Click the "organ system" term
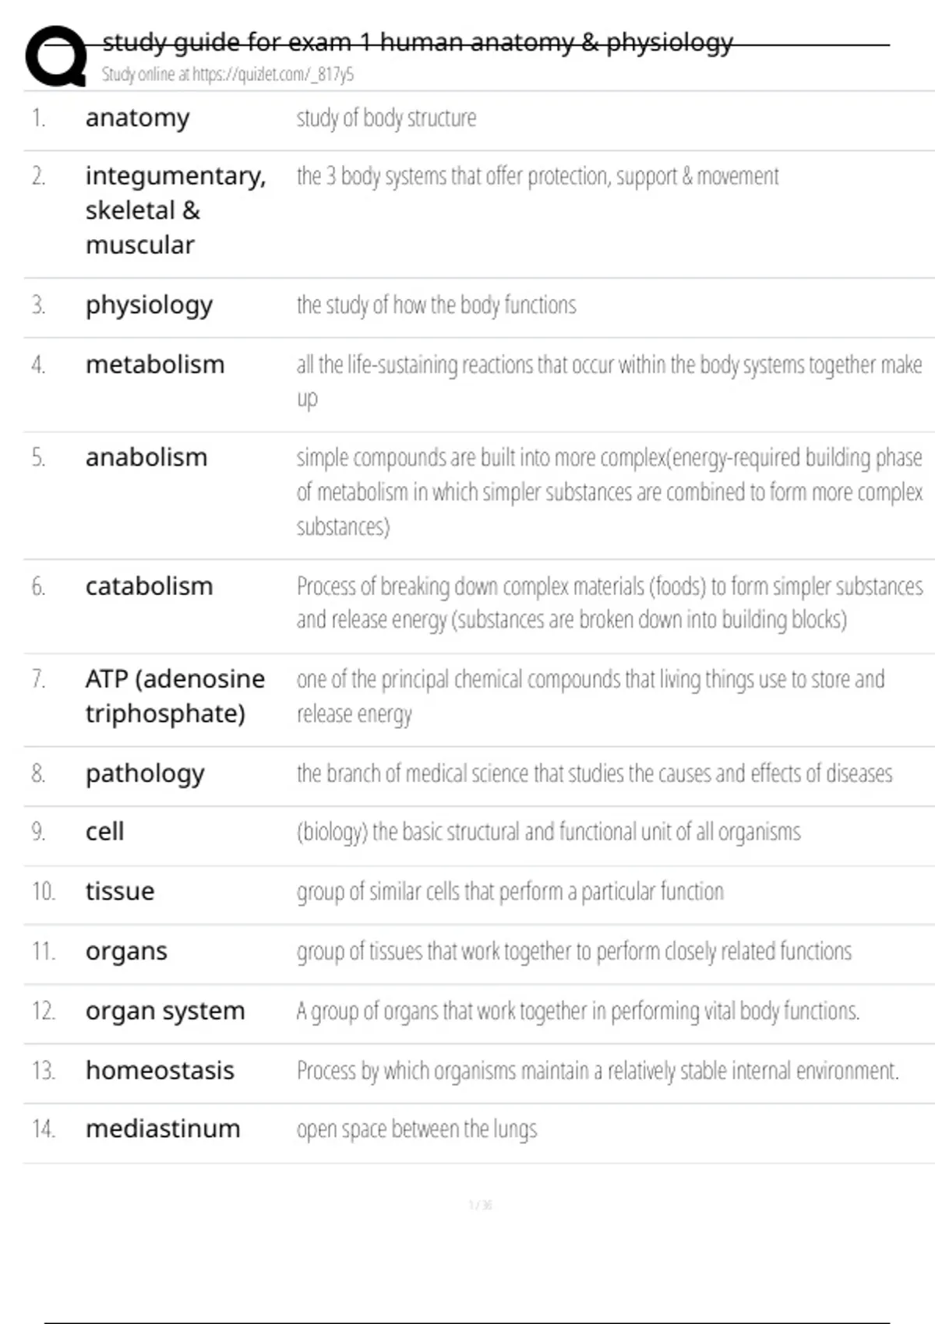The height and width of the screenshot is (1324, 935). point(165,1011)
